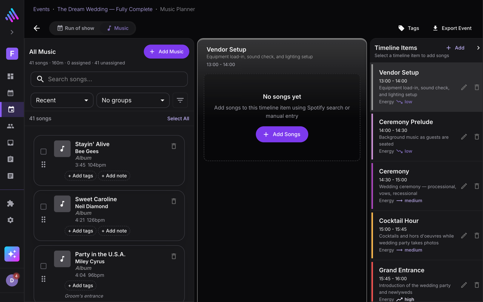This screenshot has width=483, height=302.
Task: Edit the Ceremony timeline item
Action: tap(464, 186)
